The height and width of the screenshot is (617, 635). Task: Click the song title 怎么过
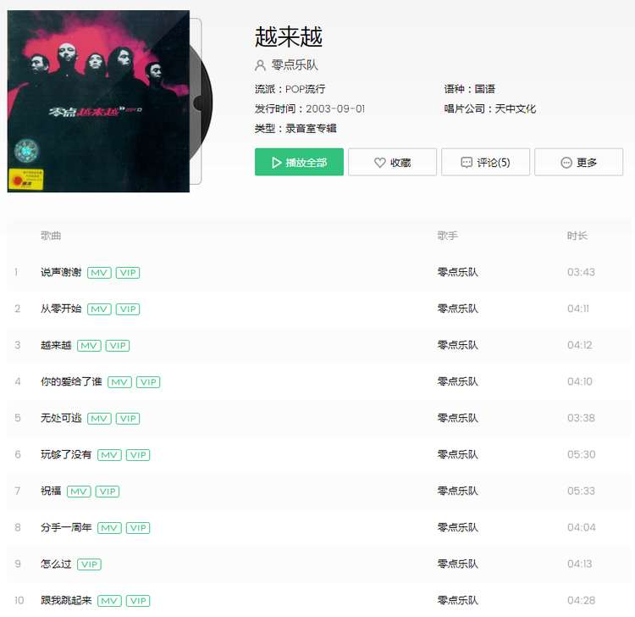(56, 564)
